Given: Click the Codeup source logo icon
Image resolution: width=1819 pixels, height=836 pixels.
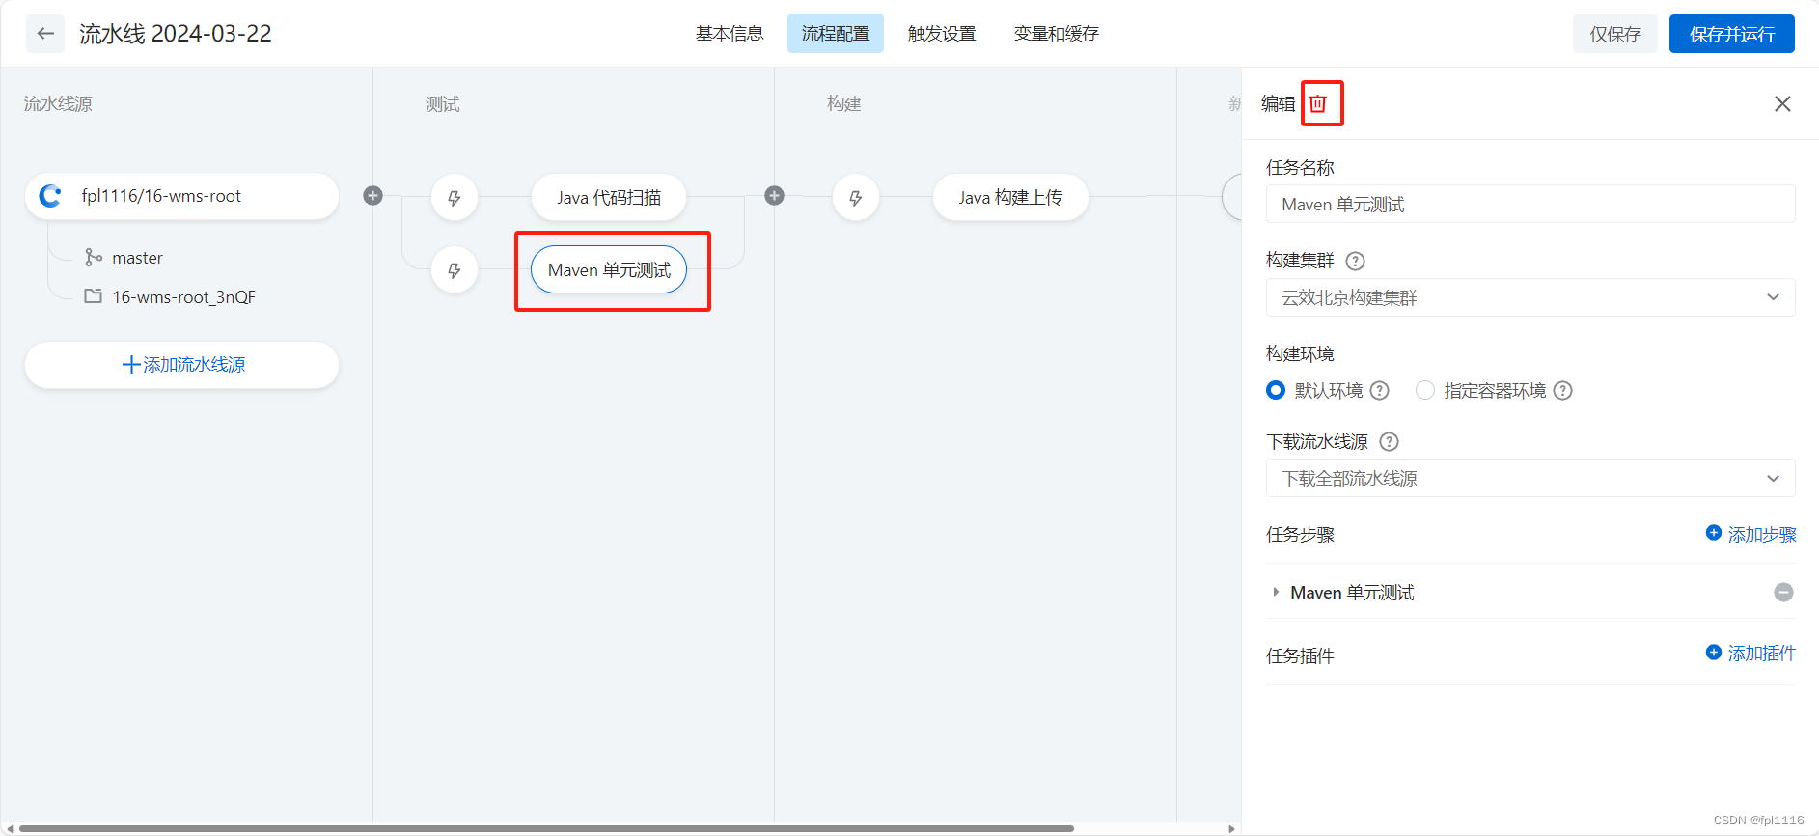Looking at the screenshot, I should pyautogui.click(x=50, y=196).
